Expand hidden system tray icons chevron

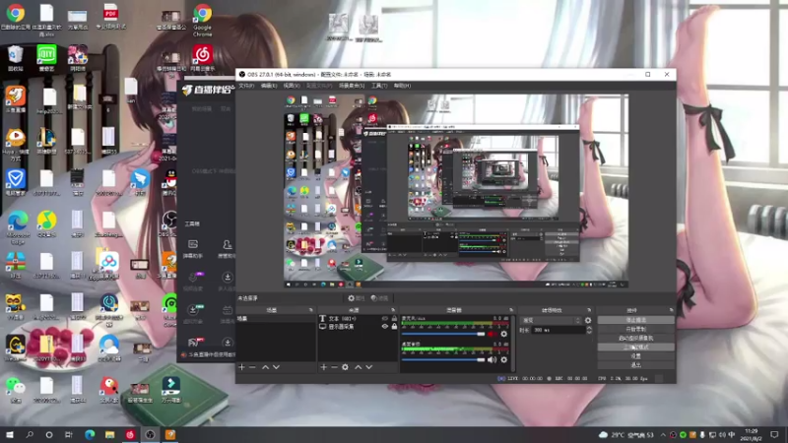click(663, 435)
